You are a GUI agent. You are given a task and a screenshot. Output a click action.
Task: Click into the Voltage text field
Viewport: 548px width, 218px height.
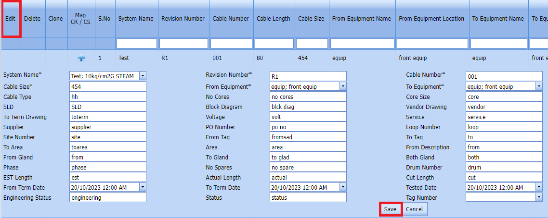pyautogui.click(x=308, y=117)
